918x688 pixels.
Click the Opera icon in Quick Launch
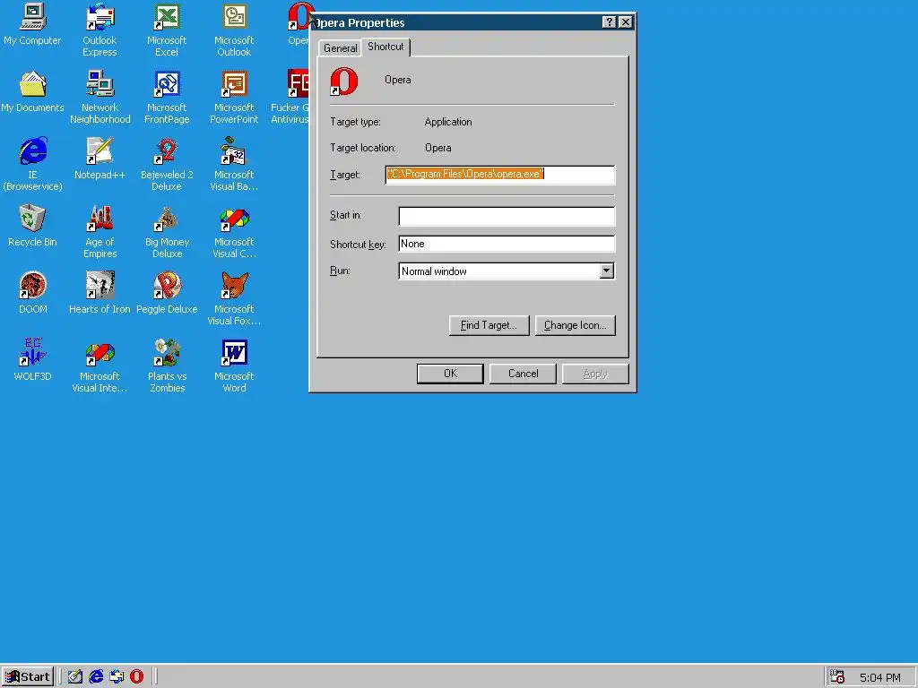[136, 676]
